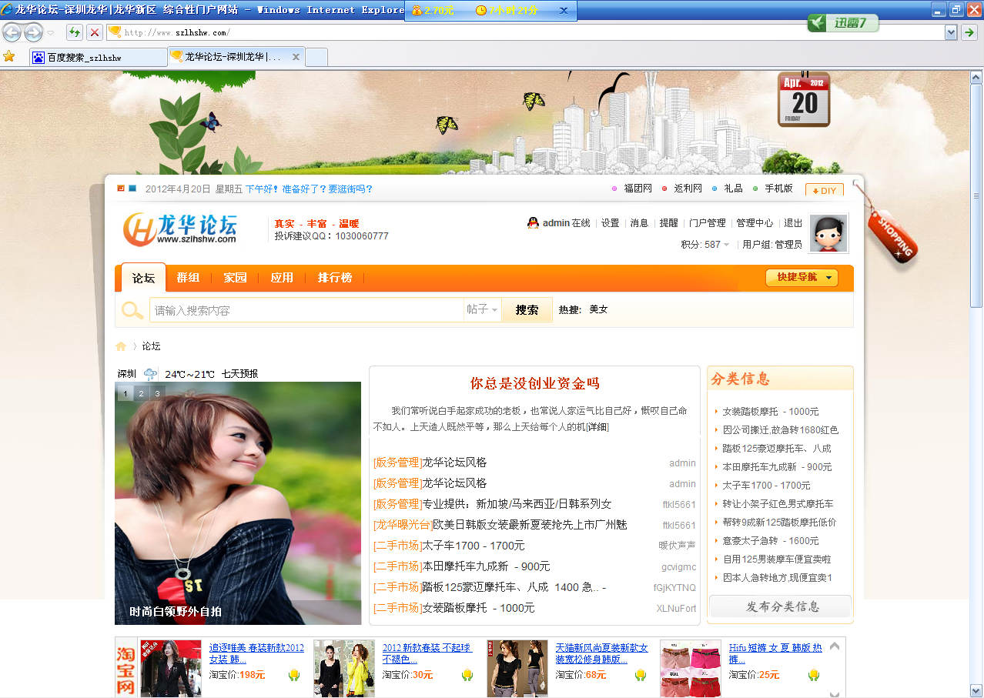Open a new blank browser tab

click(316, 57)
